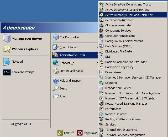The image size is (168, 137).
Task: Click the Notepad icon in the Start menu
Action: pos(7,62)
